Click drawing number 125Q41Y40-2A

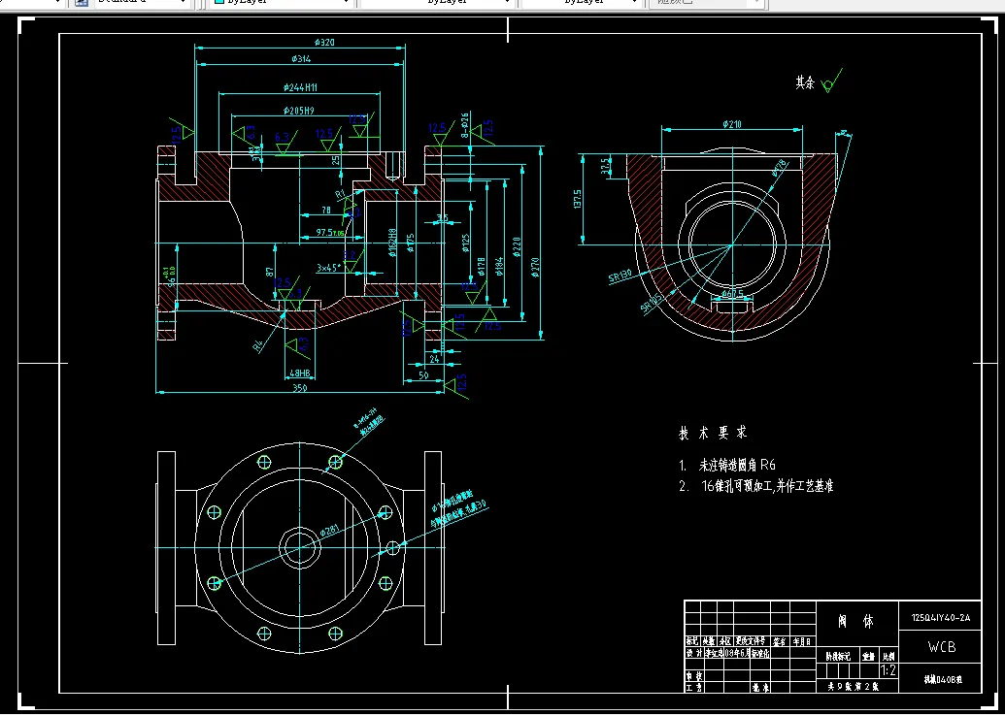[x=940, y=618]
